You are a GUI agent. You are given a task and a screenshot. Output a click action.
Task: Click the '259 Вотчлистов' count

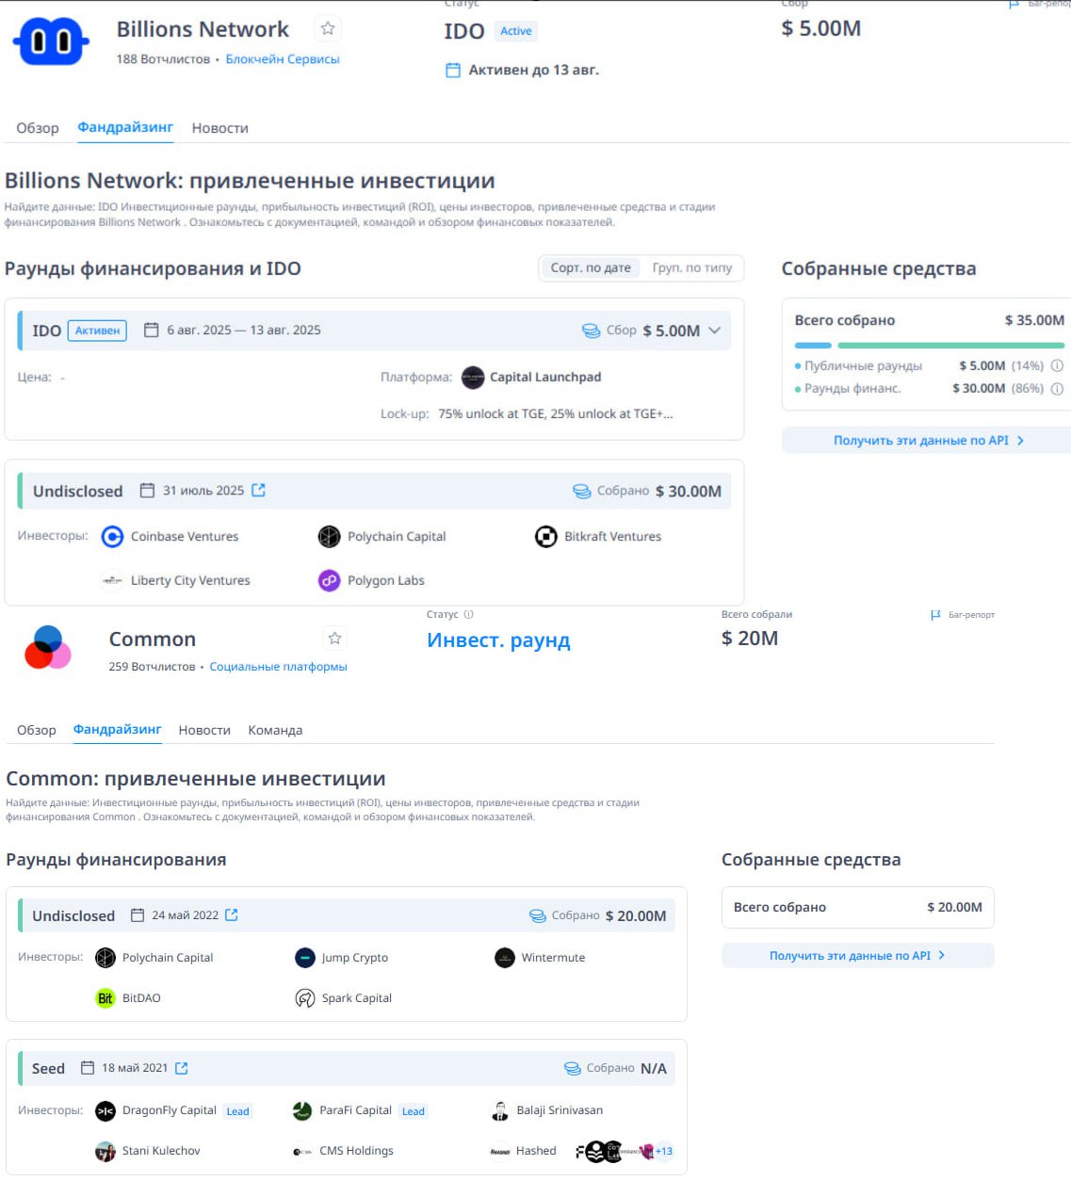coord(152,666)
